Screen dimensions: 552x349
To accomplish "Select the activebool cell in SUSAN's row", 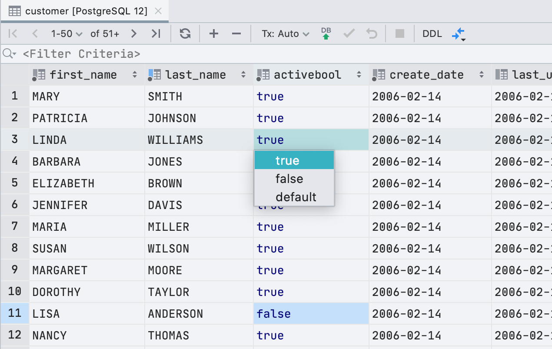I will coord(311,248).
